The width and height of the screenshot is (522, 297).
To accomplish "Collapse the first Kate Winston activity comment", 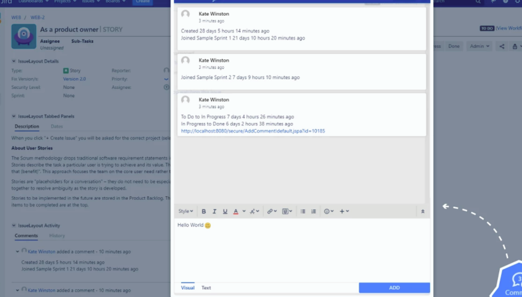I will tap(17, 252).
